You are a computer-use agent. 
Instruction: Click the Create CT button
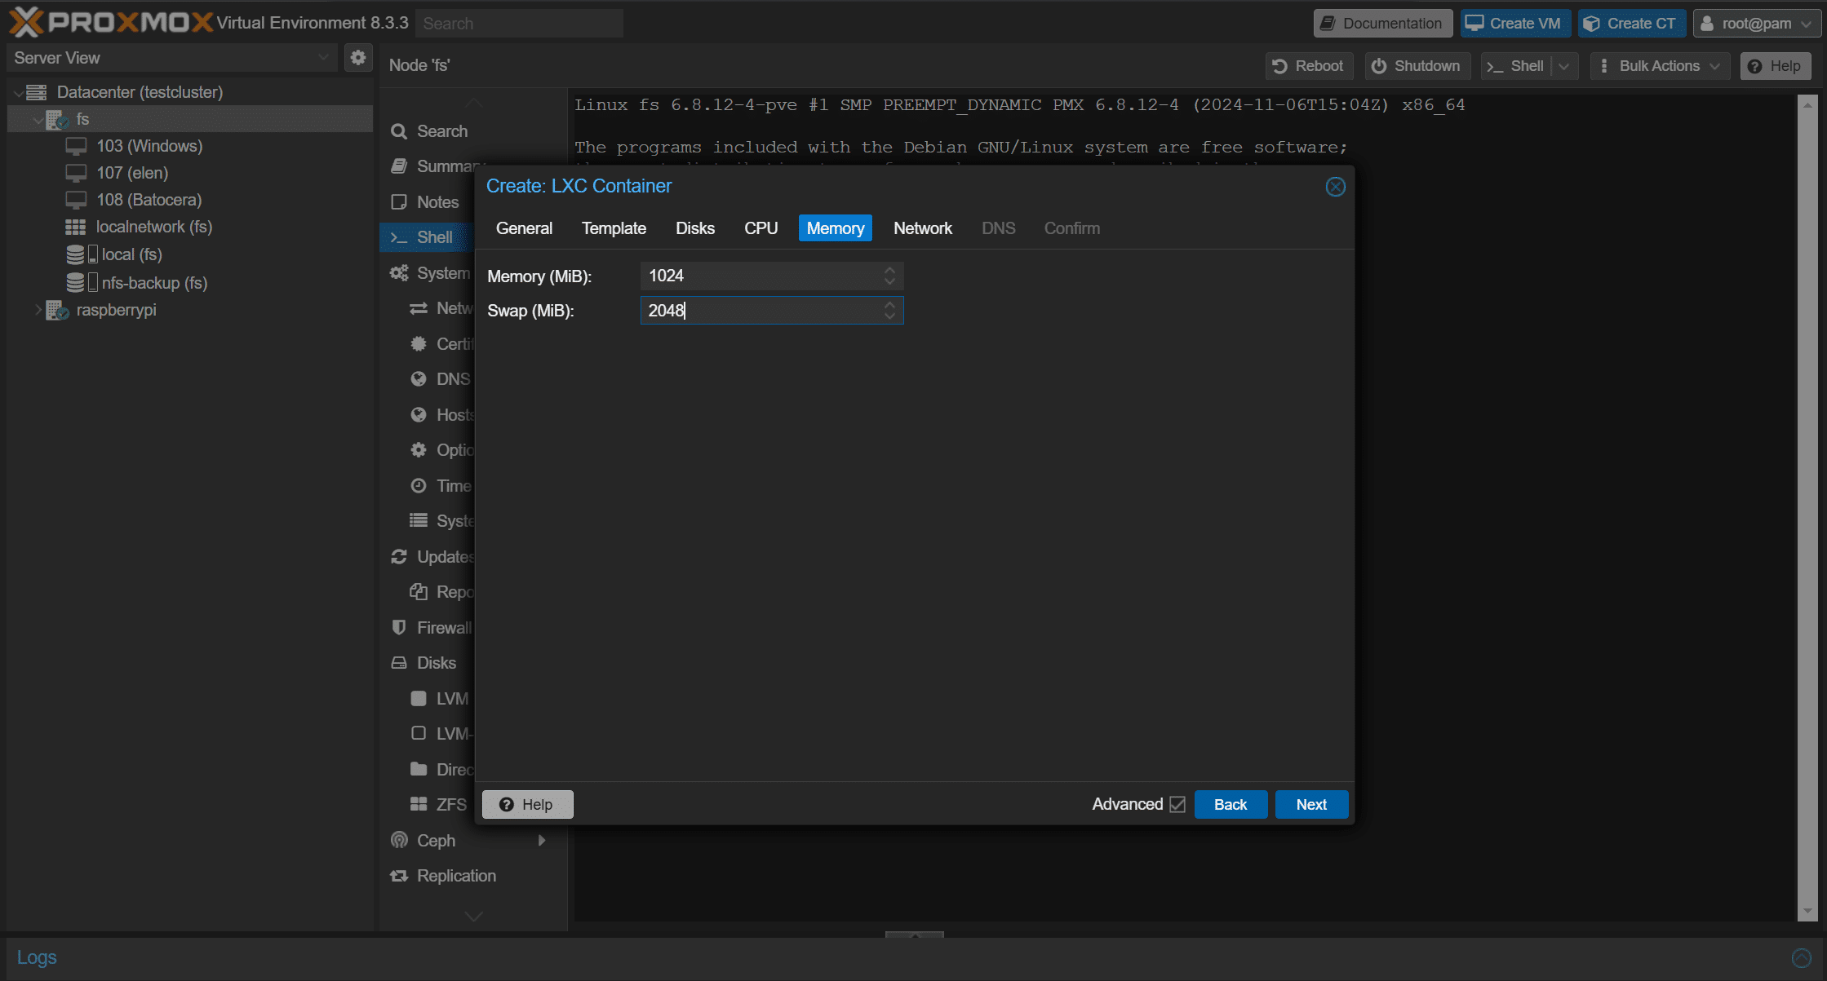pos(1630,24)
